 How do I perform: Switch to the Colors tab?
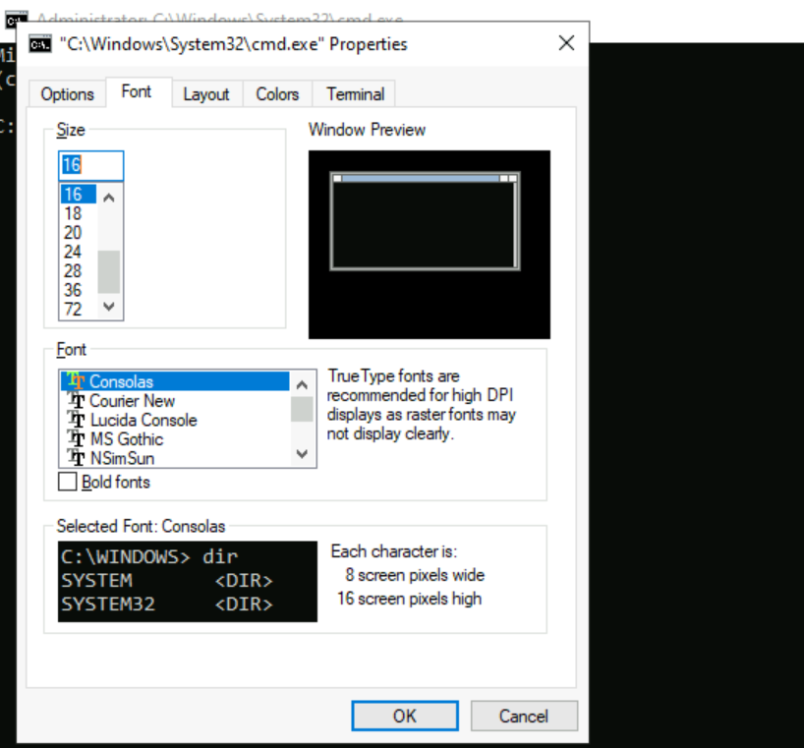pyautogui.click(x=277, y=93)
